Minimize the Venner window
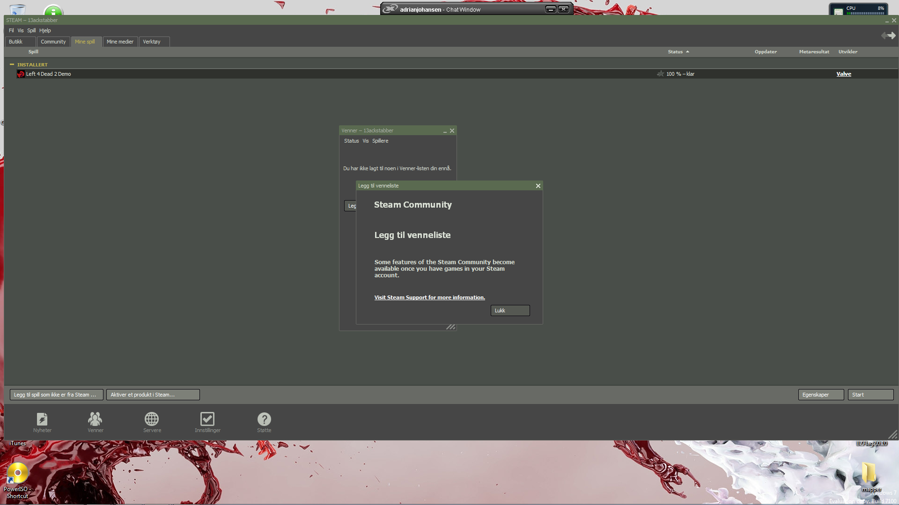The image size is (899, 505). pyautogui.click(x=445, y=131)
